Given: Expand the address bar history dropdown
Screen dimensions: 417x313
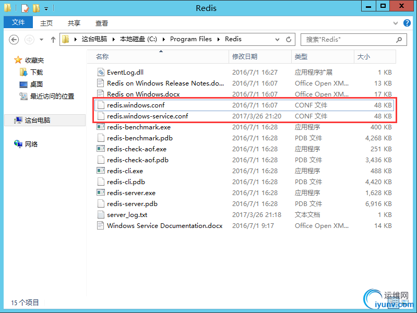Looking at the screenshot, I should click(277, 39).
